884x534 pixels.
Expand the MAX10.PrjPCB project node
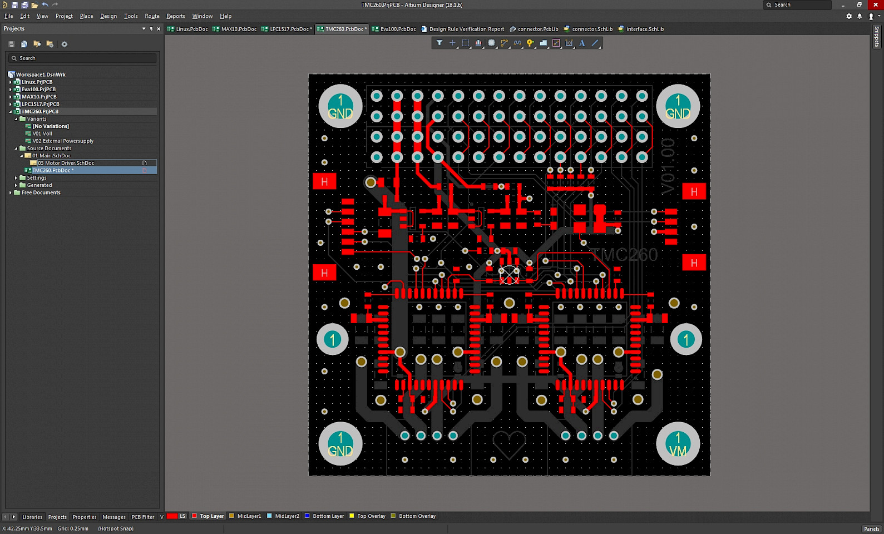click(x=11, y=96)
